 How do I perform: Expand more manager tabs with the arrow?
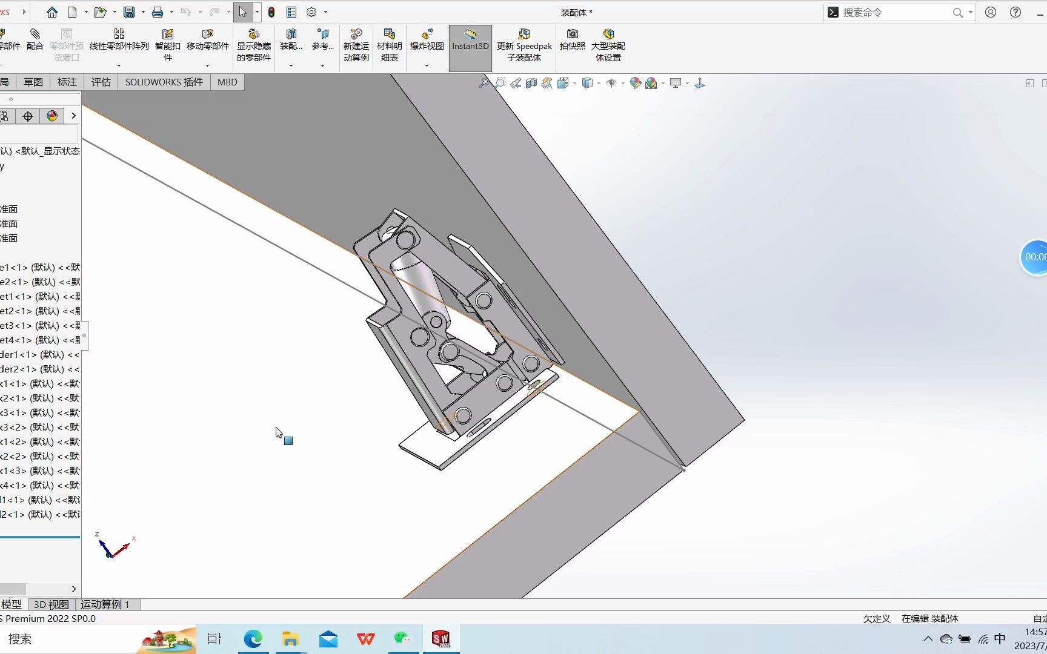pyautogui.click(x=74, y=116)
